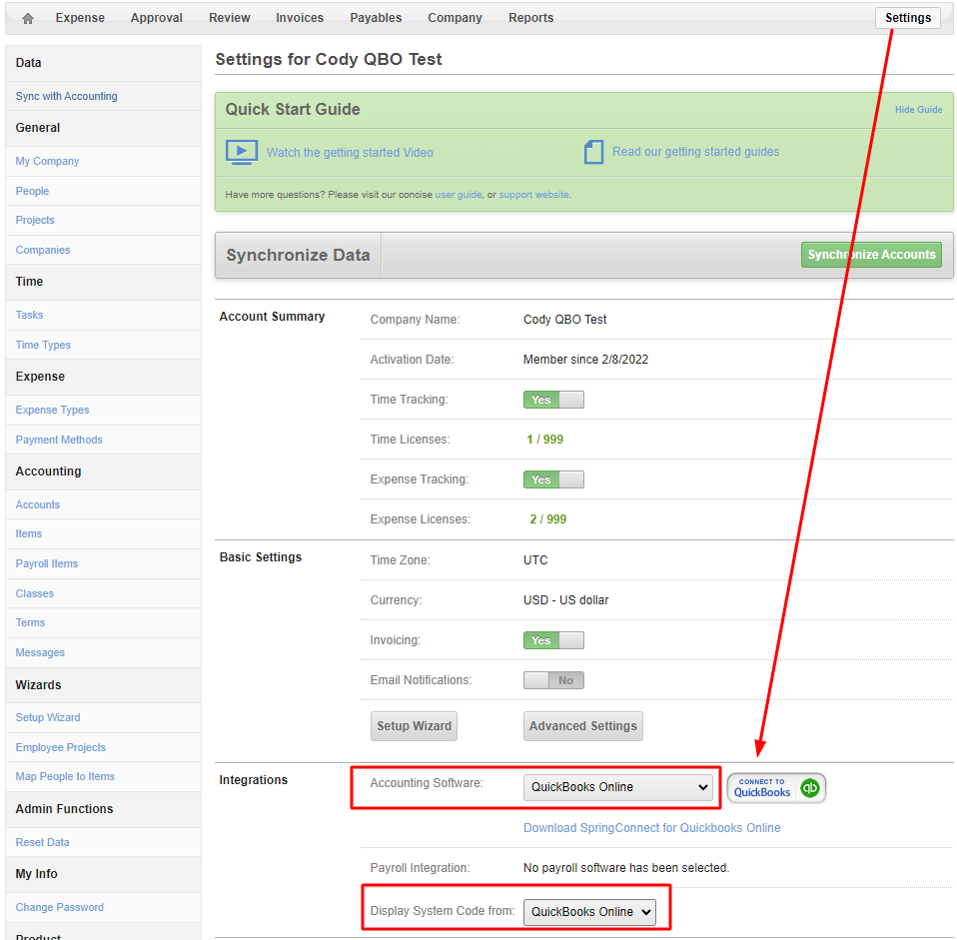Screen dimensions: 957x940
Task: Open the Settings tab
Action: [908, 18]
